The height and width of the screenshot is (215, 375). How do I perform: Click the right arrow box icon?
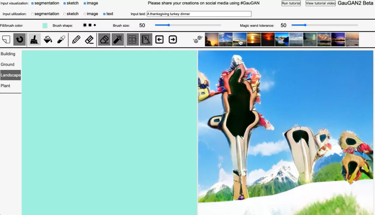point(173,40)
